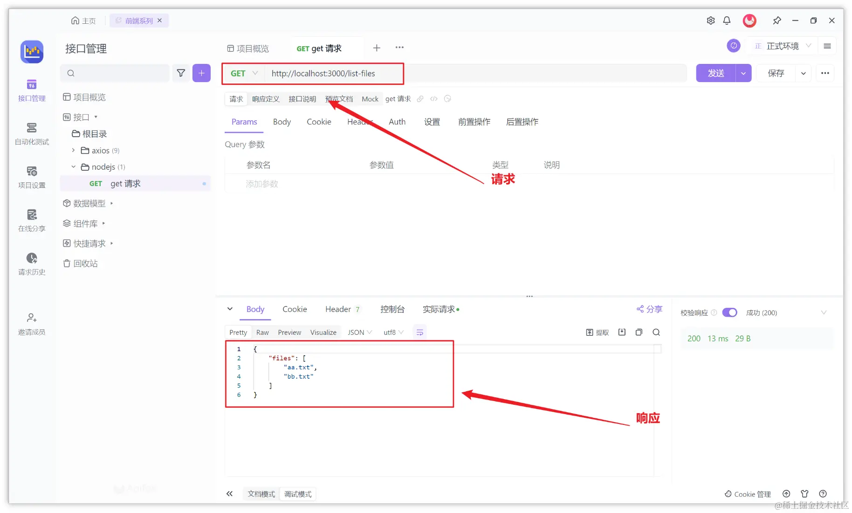The image size is (852, 513).
Task: Expand the axios folder
Action: (x=73, y=150)
